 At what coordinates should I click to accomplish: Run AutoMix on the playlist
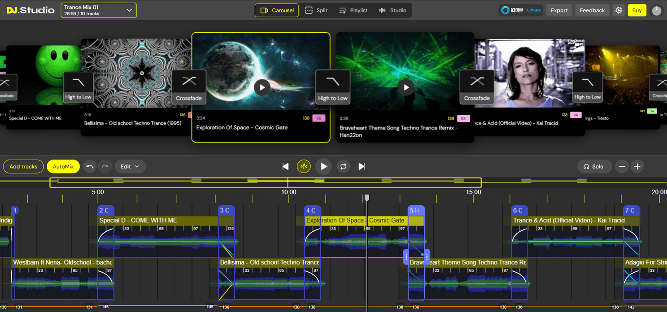pos(63,166)
